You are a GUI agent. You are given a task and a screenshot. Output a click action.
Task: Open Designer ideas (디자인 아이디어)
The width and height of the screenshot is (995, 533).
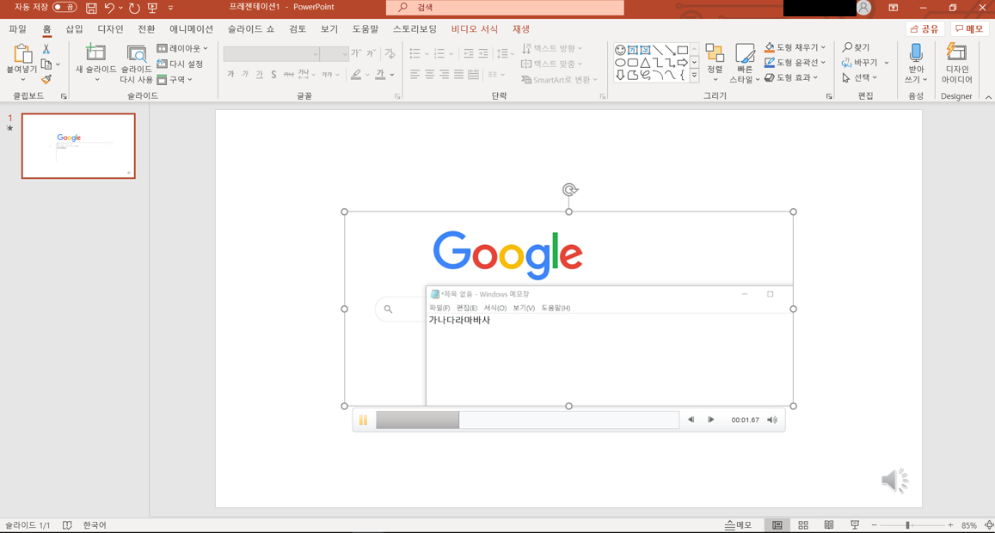pyautogui.click(x=956, y=64)
